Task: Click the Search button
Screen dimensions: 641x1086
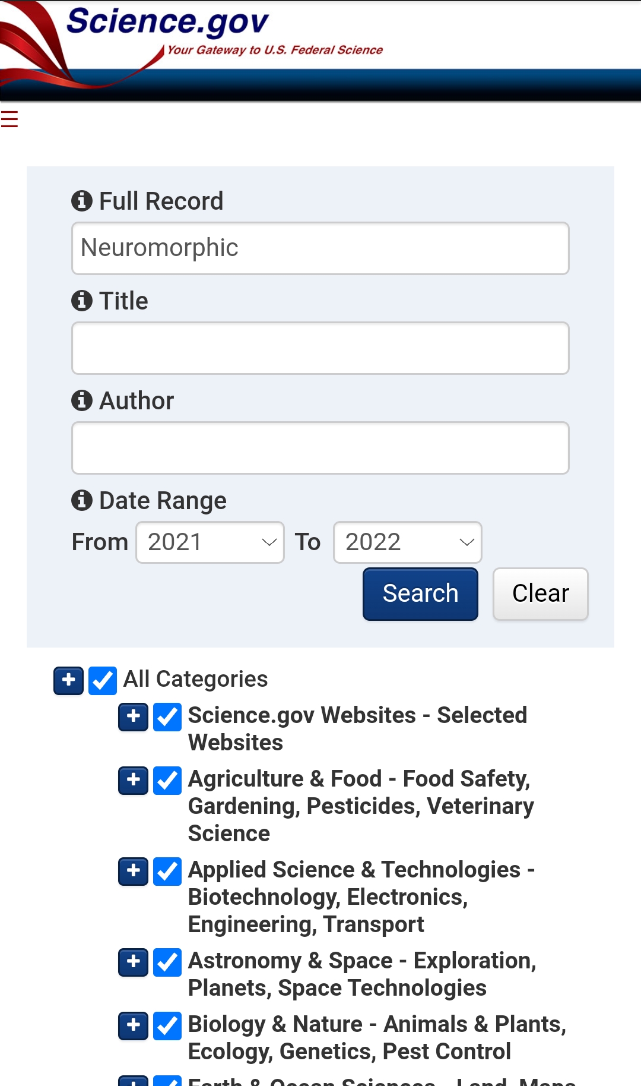Action: 420,593
